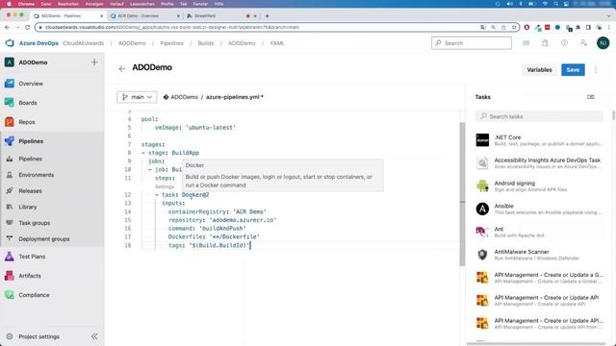This screenshot has height=346, width=616.
Task: Open Releases under Pipelines
Action: [30, 191]
